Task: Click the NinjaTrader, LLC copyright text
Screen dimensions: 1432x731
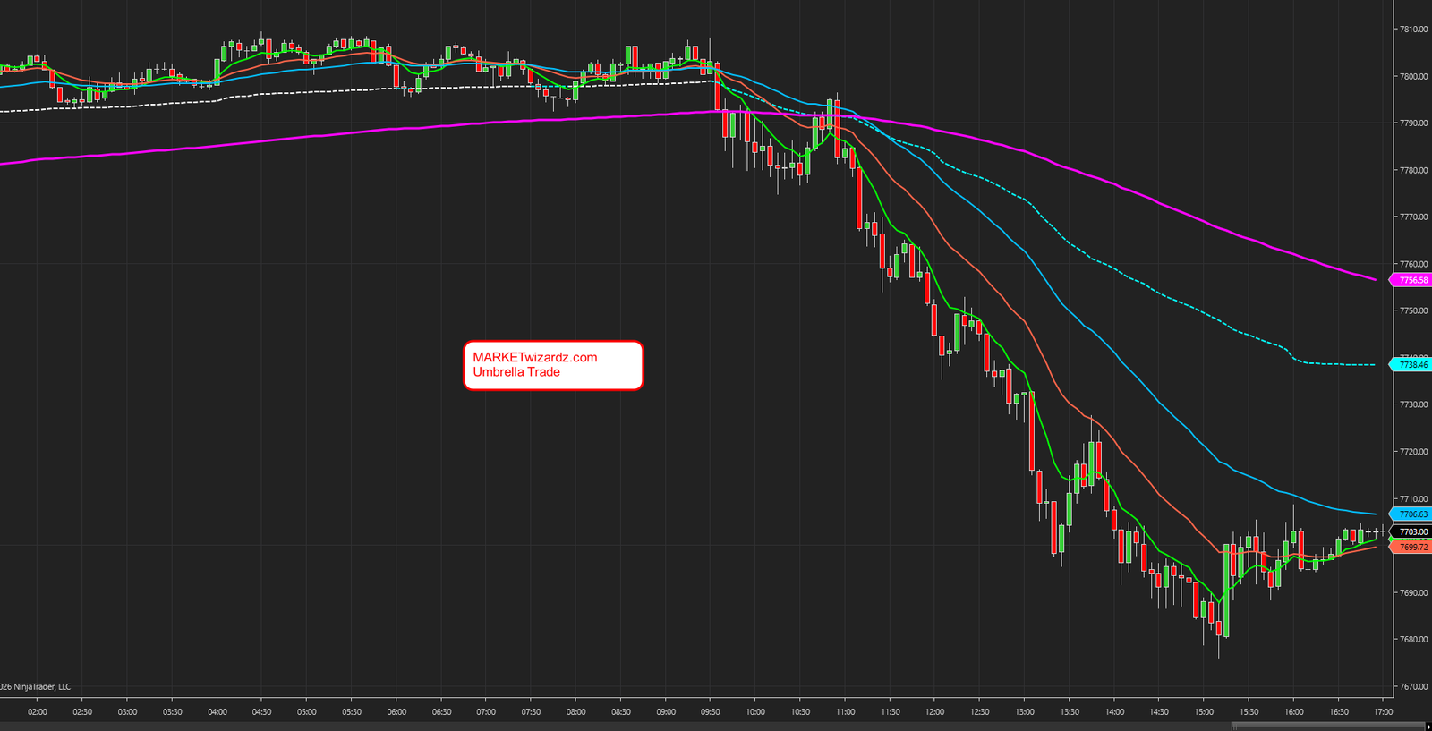Action: pos(36,687)
